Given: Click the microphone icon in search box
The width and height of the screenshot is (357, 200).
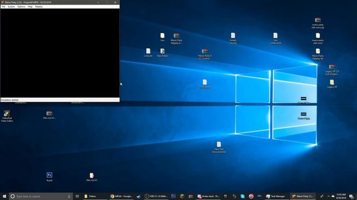Looking at the screenshot, I should coord(69,196).
